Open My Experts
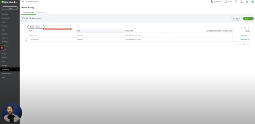 [216, 2]
